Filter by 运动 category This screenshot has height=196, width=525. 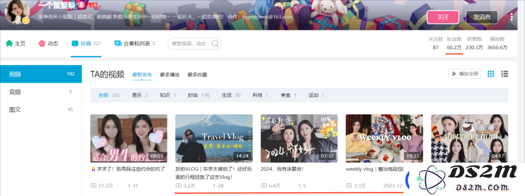pyautogui.click(x=316, y=95)
